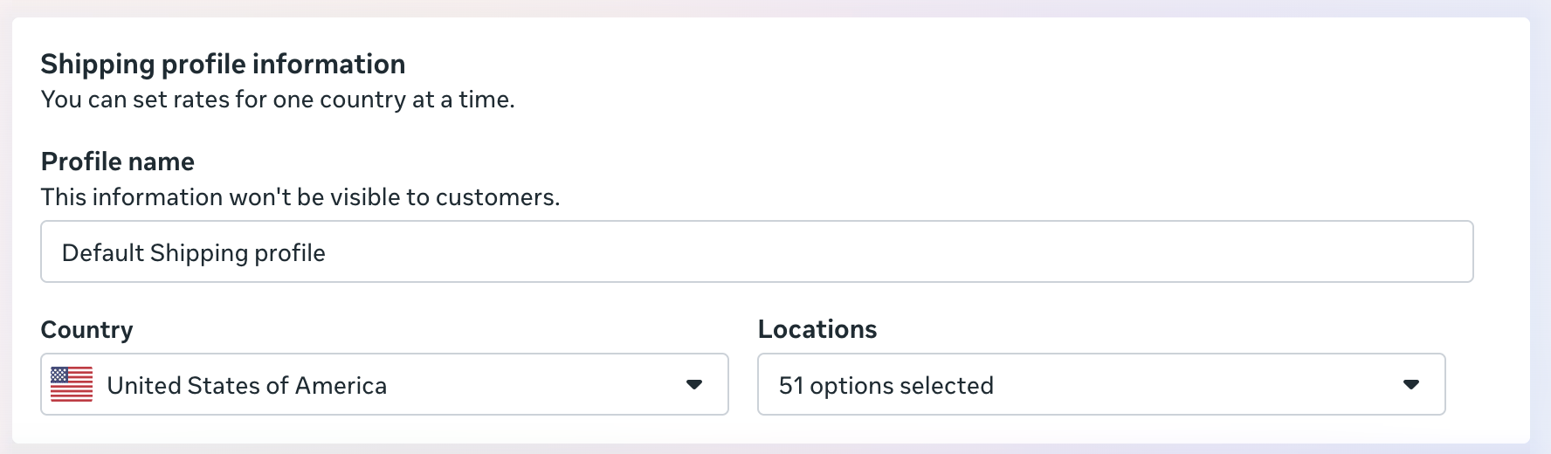Click the "Country" field label
The width and height of the screenshot is (1551, 454).
[86, 329]
